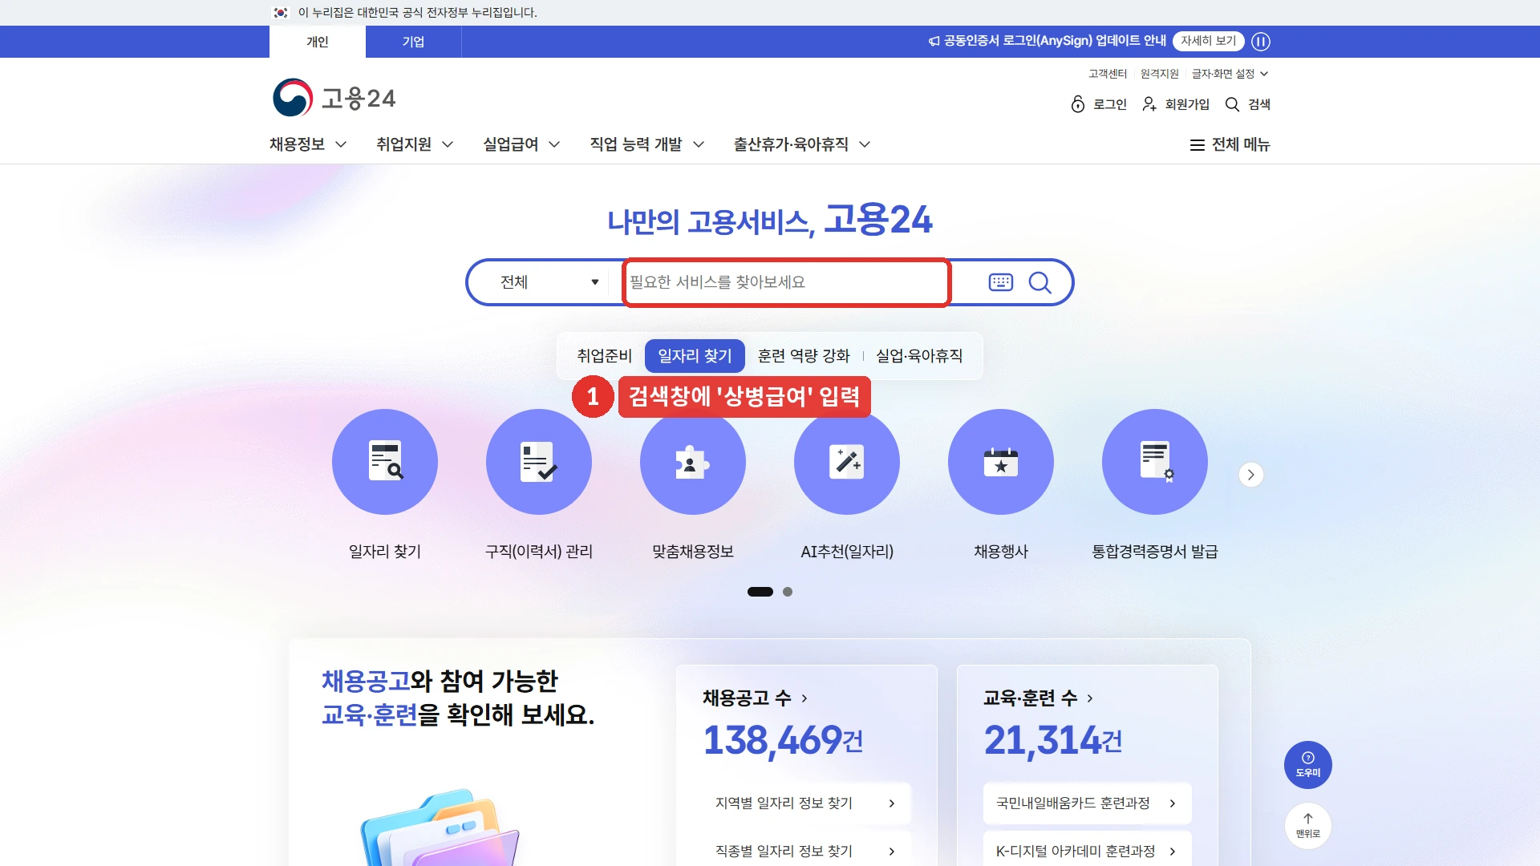Click the magnifier search icon in search bar
The height and width of the screenshot is (866, 1540).
[x=1039, y=282]
